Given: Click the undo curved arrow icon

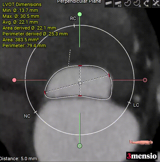Looking at the screenshot, I should tap(146, 3).
